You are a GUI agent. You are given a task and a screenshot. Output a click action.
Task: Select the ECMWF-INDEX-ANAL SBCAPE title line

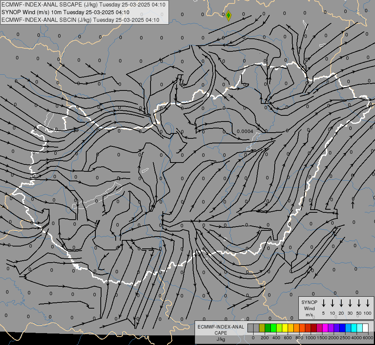click(x=84, y=5)
